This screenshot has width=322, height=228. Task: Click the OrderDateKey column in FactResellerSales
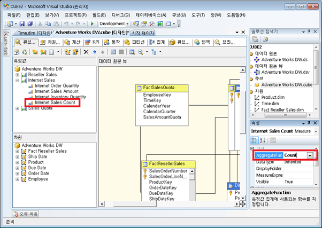click(163, 188)
